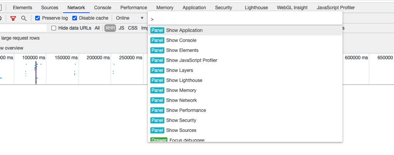Image resolution: width=394 pixels, height=155 pixels.
Task: Switch to the Elements tab
Action: tap(22, 8)
